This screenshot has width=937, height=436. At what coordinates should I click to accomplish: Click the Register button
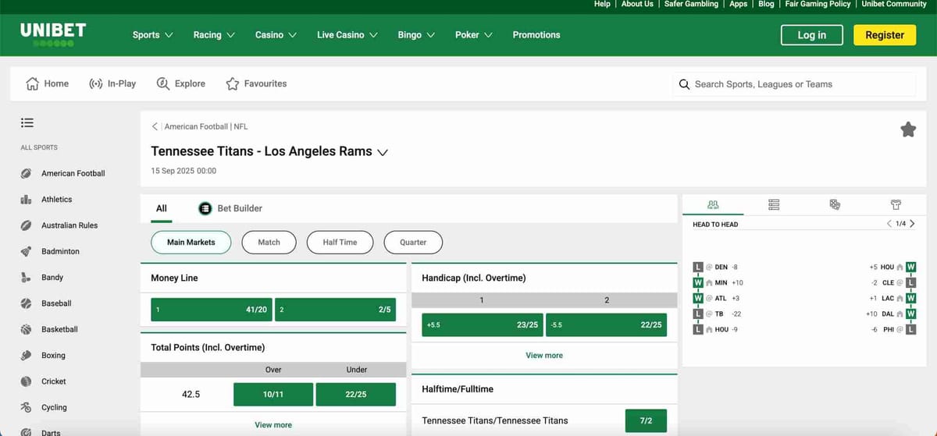[885, 35]
